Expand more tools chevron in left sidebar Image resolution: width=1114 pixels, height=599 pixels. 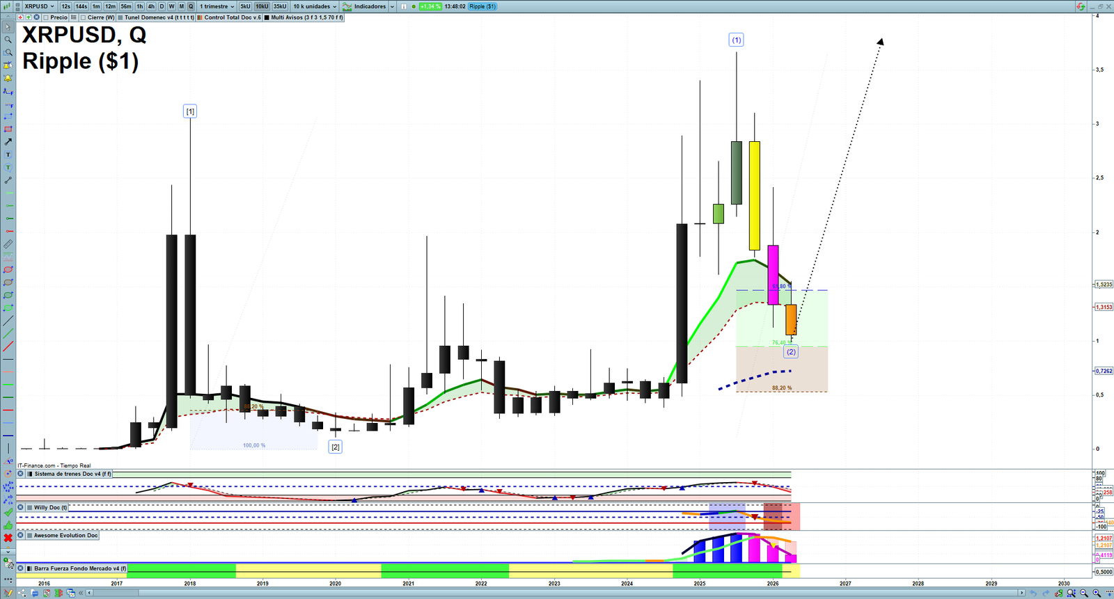click(8, 552)
